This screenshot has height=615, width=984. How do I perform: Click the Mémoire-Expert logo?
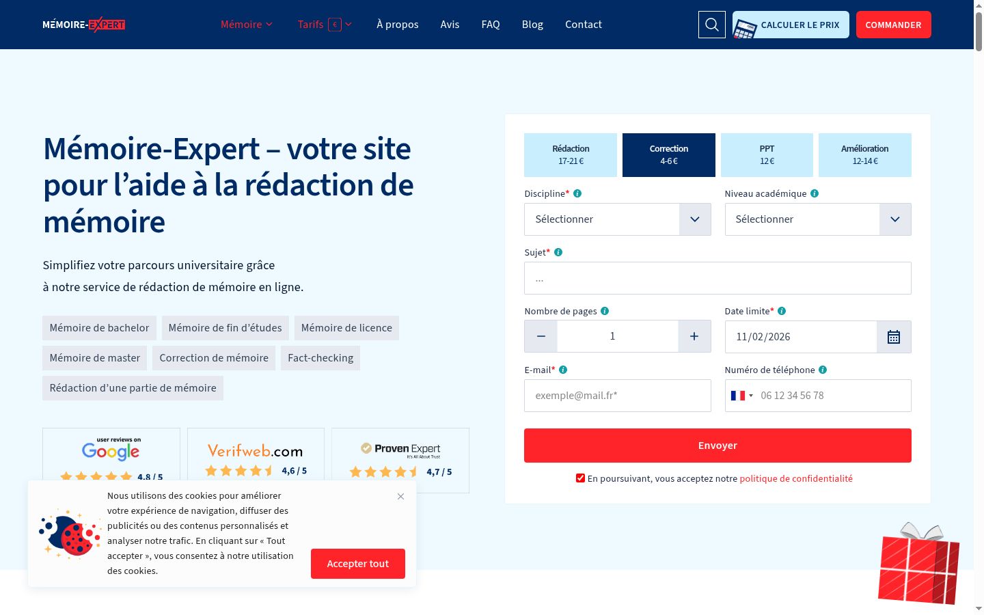pyautogui.click(x=84, y=25)
